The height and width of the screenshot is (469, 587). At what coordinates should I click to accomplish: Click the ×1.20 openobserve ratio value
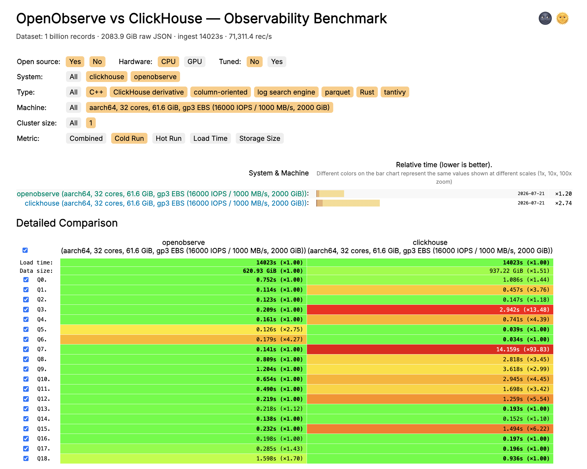point(563,194)
